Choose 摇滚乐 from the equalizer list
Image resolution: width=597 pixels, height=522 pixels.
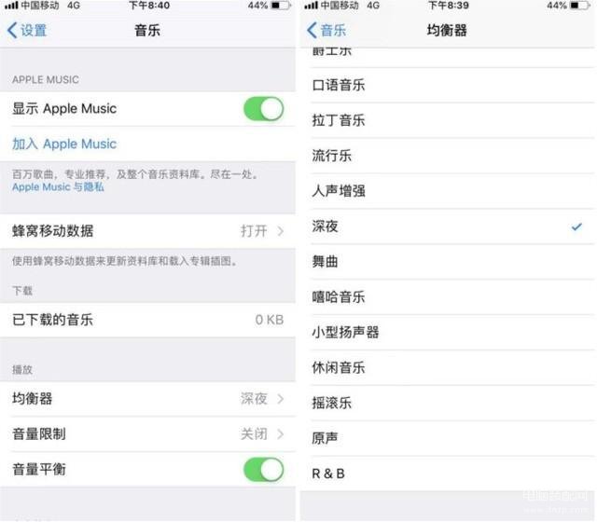(x=451, y=403)
